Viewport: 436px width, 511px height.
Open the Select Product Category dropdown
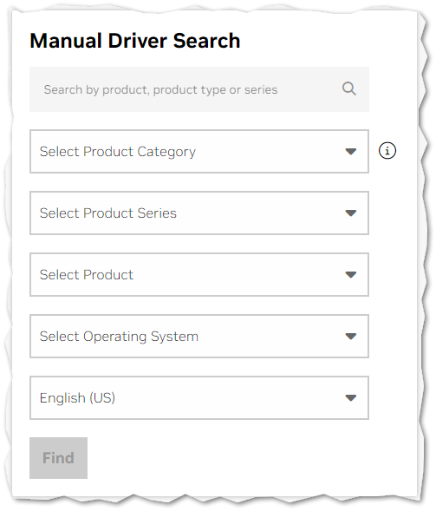199,152
